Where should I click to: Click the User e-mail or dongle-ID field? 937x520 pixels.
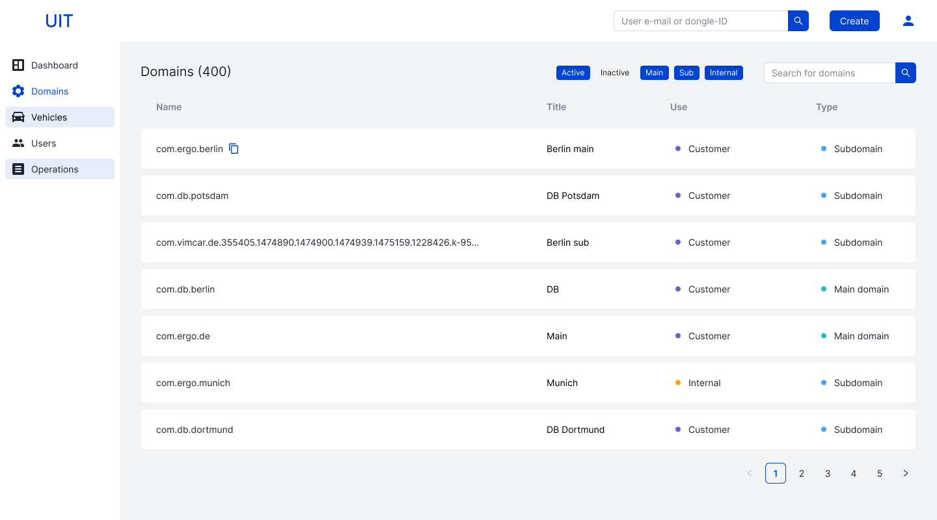[700, 21]
